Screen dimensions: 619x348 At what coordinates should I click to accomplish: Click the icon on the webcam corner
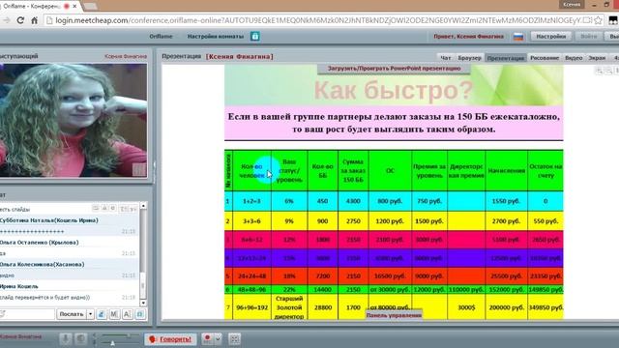coord(139,170)
